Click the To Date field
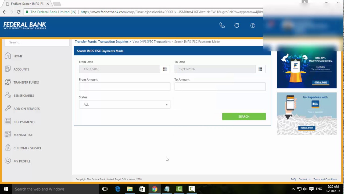Screen dimensions: 344x194 coord(215,69)
